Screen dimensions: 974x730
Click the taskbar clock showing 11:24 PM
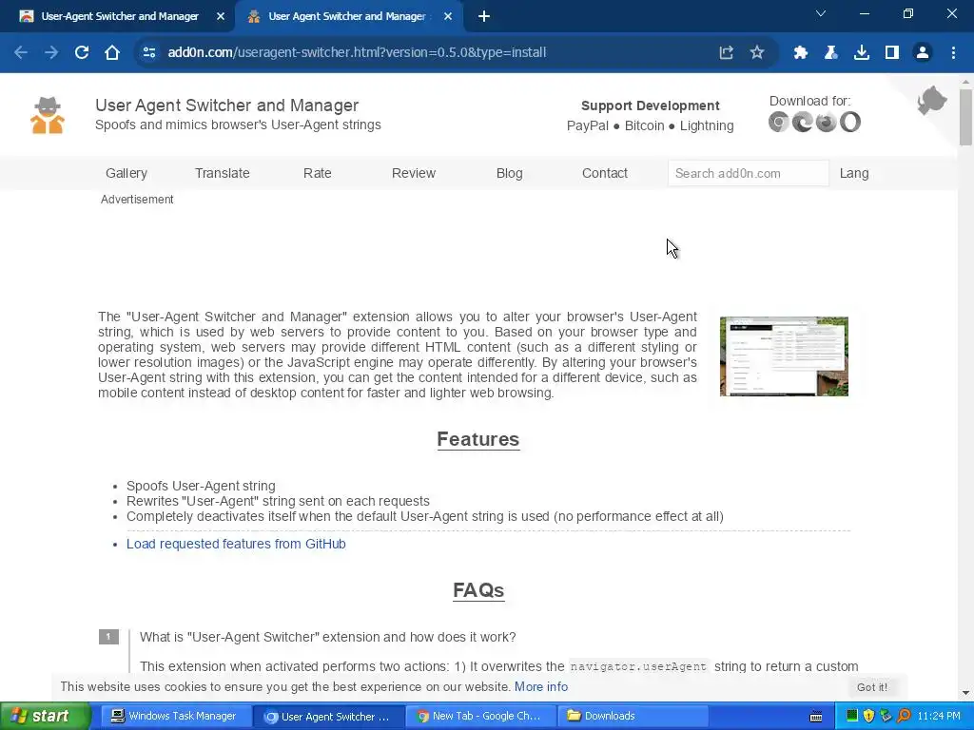point(939,717)
